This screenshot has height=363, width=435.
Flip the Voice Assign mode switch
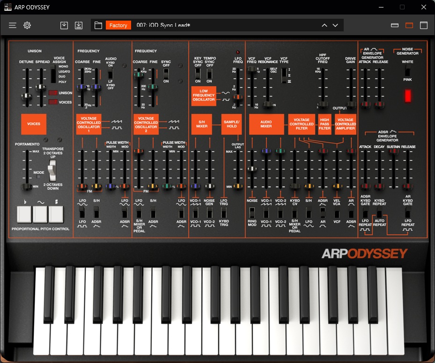pyautogui.click(x=53, y=74)
